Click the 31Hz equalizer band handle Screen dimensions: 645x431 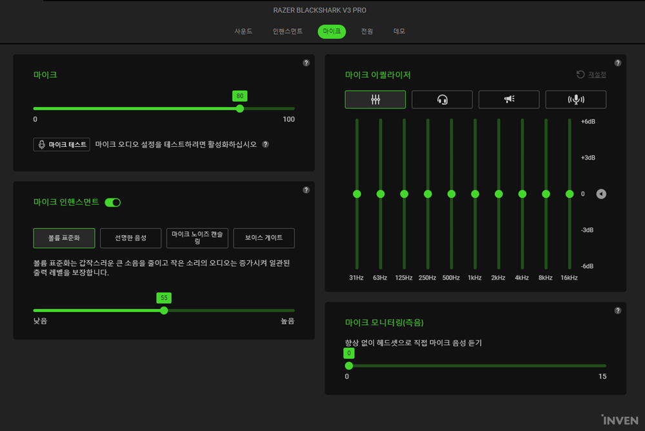357,194
